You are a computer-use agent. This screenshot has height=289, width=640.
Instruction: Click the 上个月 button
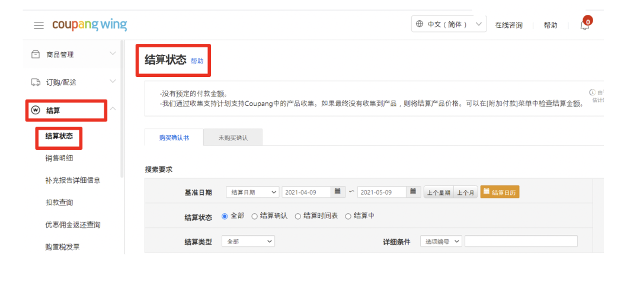click(465, 192)
